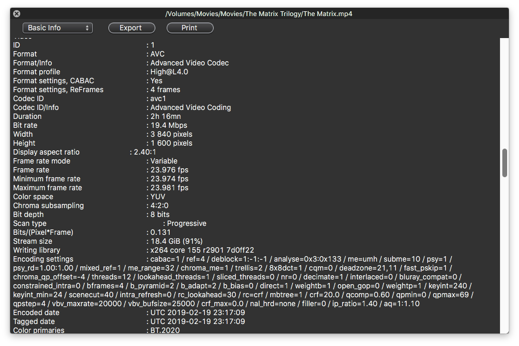
Task: Select the Variable frame rate mode value
Action: click(164, 161)
